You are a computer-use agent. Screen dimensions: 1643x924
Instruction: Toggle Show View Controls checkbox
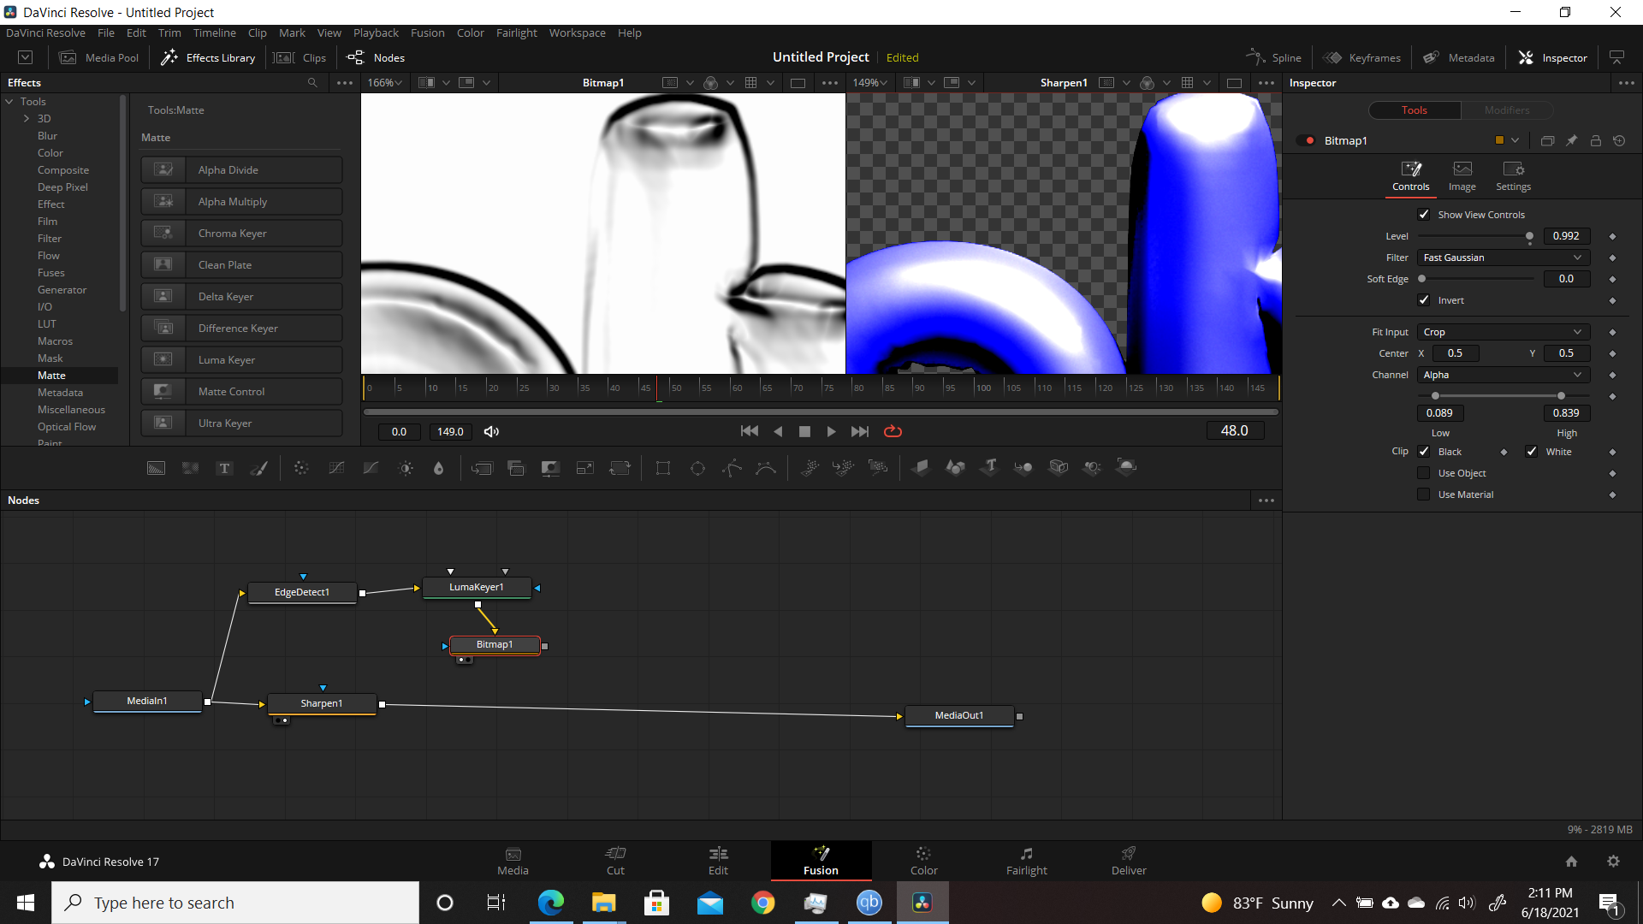click(x=1424, y=215)
